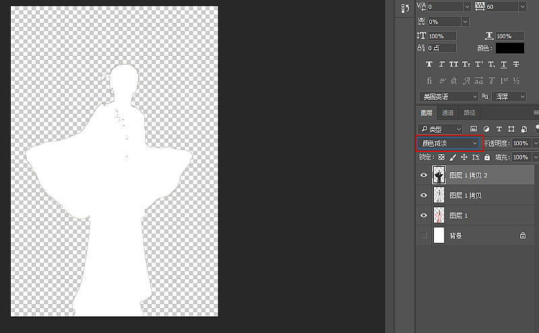Toggle contextual alternates OpenType icon

(442, 81)
